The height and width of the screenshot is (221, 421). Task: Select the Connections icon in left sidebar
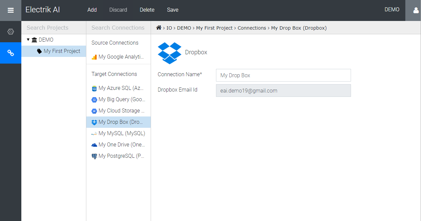coord(10,53)
